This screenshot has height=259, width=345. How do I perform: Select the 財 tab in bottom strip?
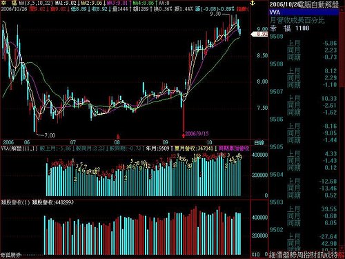(x=314, y=255)
